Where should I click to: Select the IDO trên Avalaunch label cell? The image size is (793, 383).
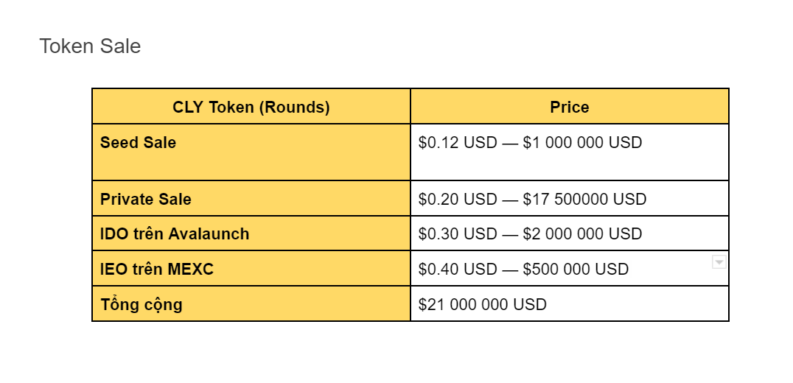point(175,234)
